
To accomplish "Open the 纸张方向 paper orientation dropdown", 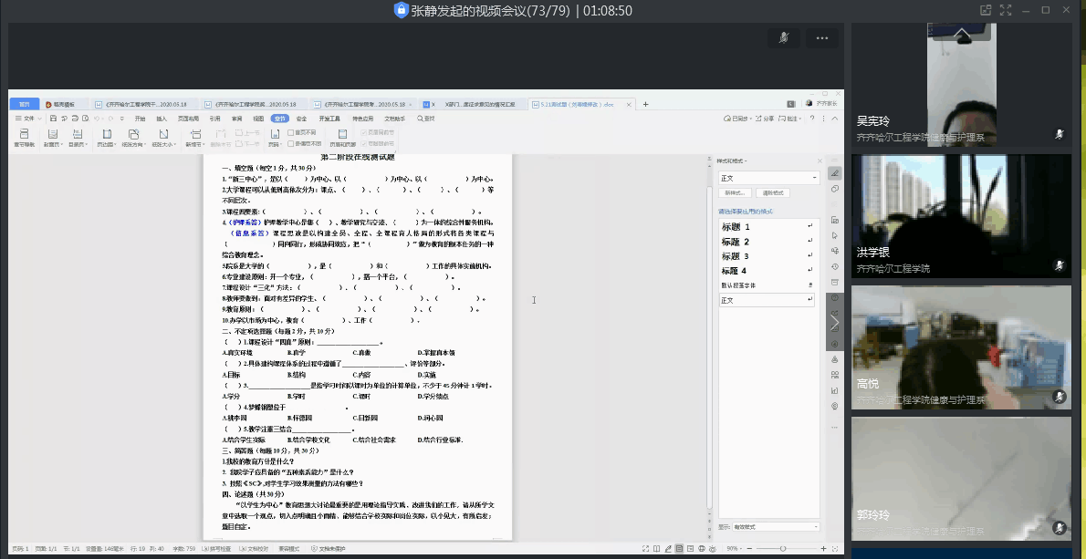I will tap(135, 137).
